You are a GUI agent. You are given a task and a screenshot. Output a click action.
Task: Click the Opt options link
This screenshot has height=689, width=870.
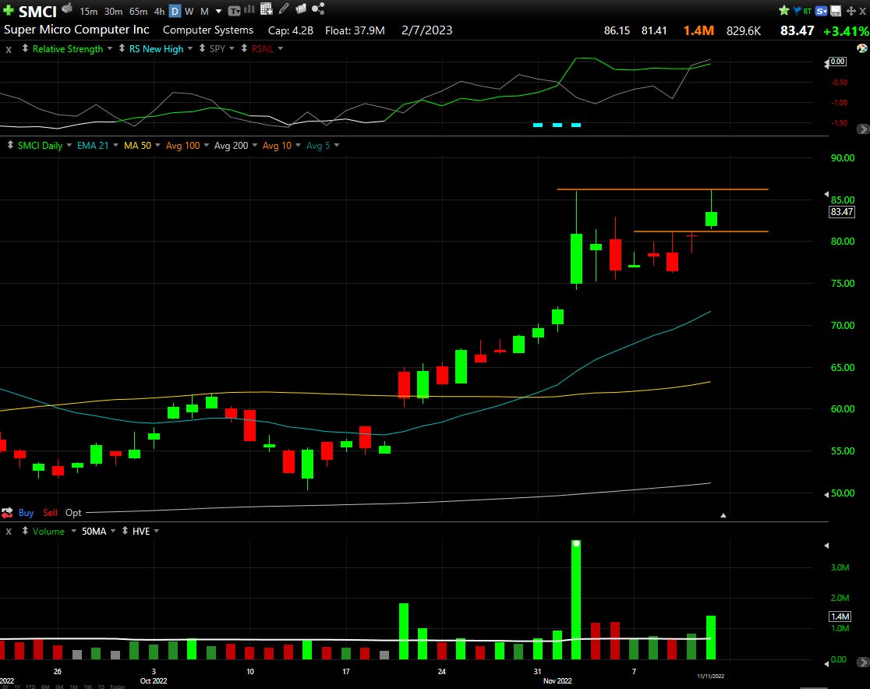point(73,513)
